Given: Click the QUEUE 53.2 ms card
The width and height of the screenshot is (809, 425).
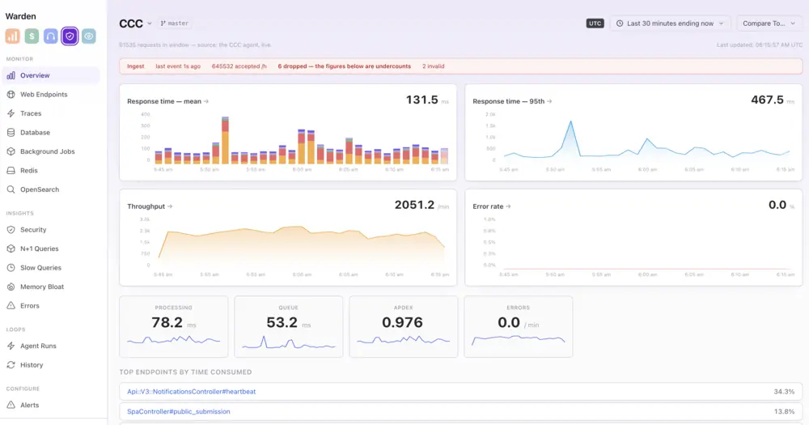Looking at the screenshot, I should coord(289,326).
